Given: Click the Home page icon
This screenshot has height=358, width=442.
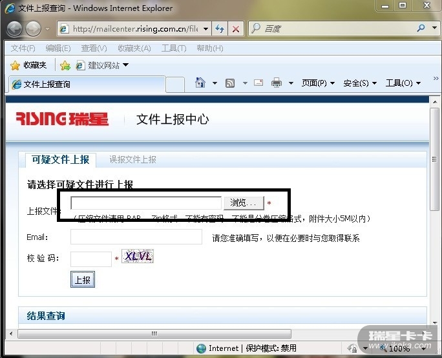Looking at the screenshot, I should 200,83.
